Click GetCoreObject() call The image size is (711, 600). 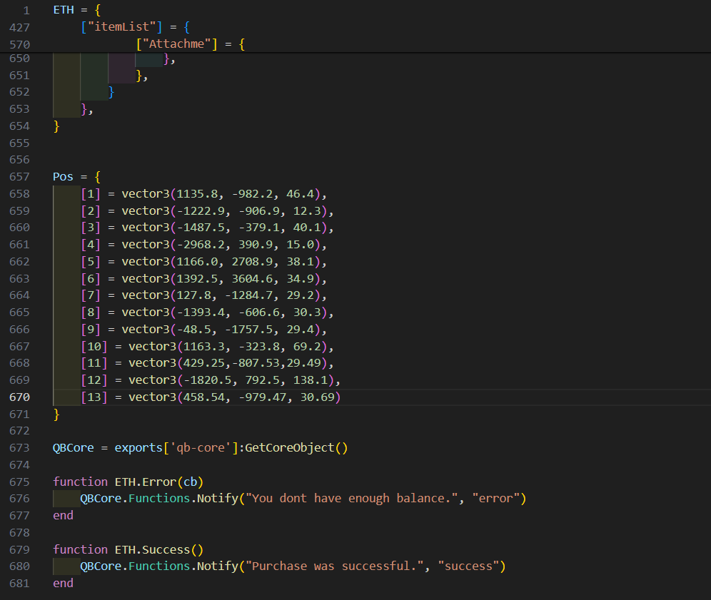tap(296, 448)
